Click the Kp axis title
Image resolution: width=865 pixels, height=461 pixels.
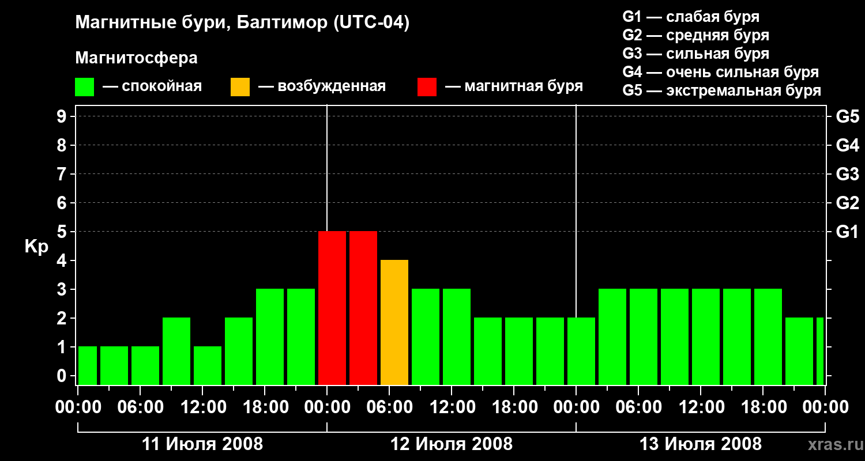pos(36,247)
